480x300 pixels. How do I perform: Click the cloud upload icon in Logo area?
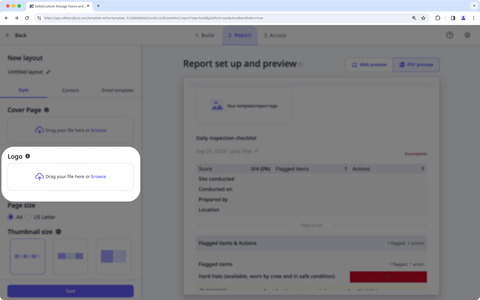click(39, 177)
